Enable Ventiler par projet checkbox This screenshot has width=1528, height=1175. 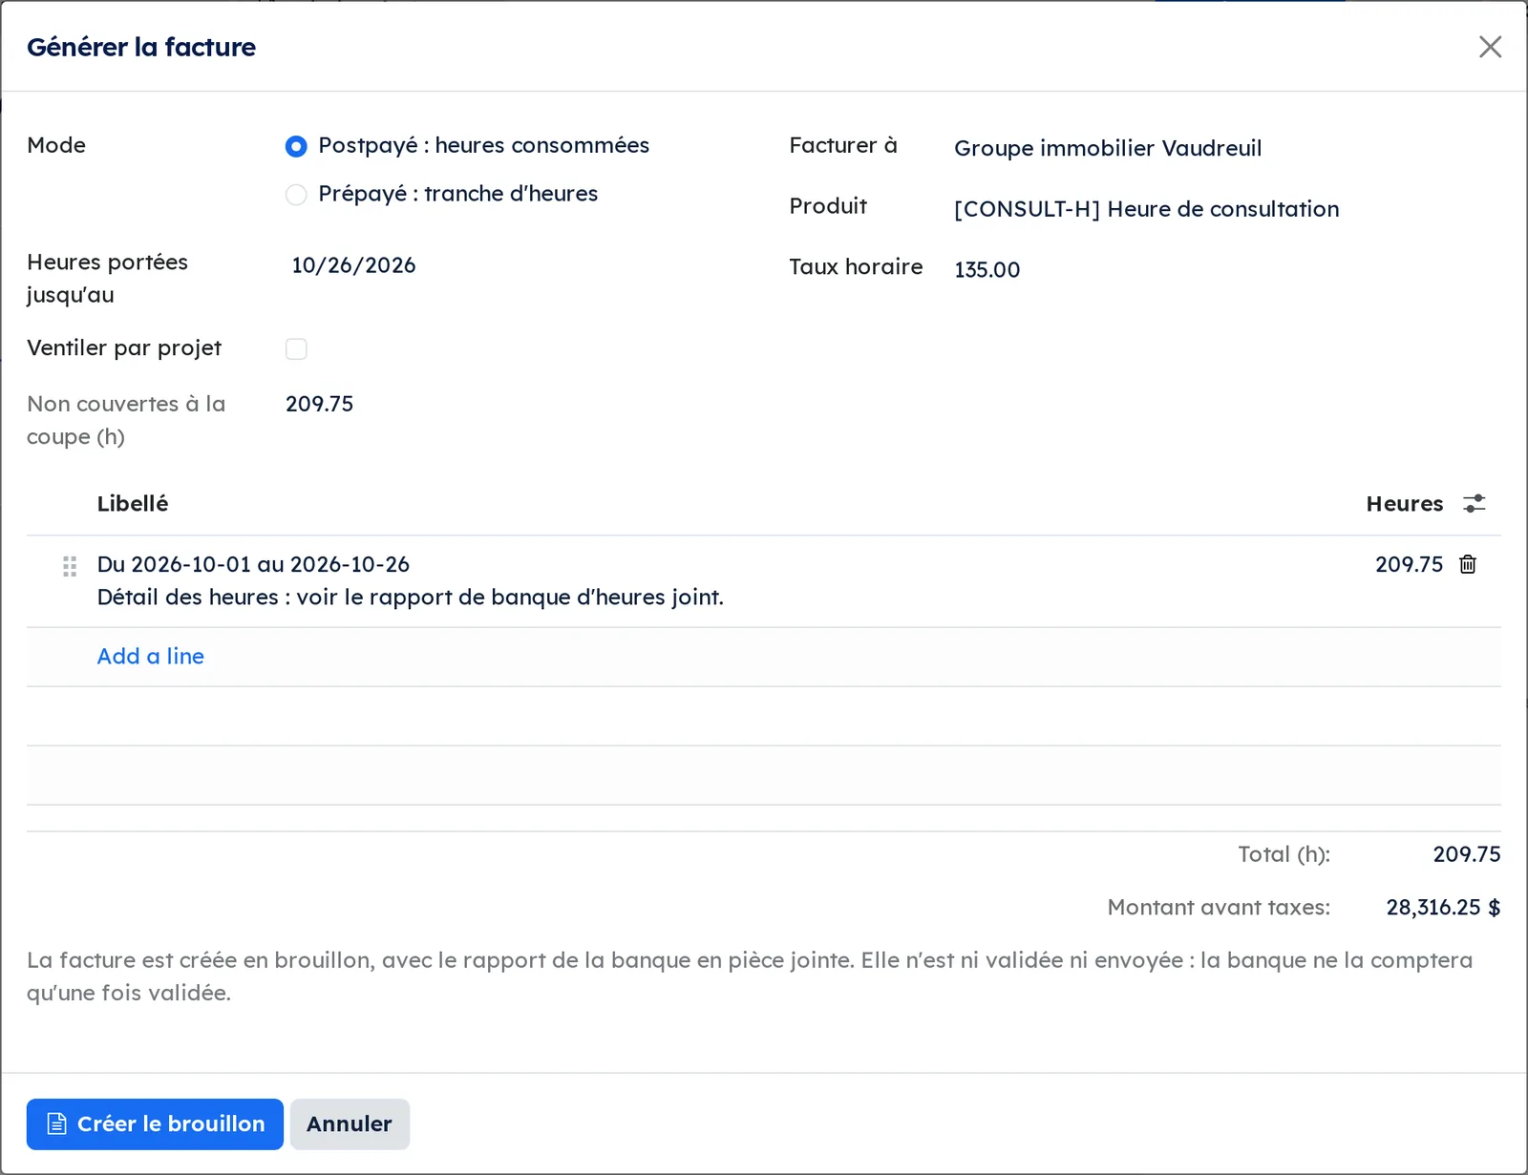click(x=296, y=349)
